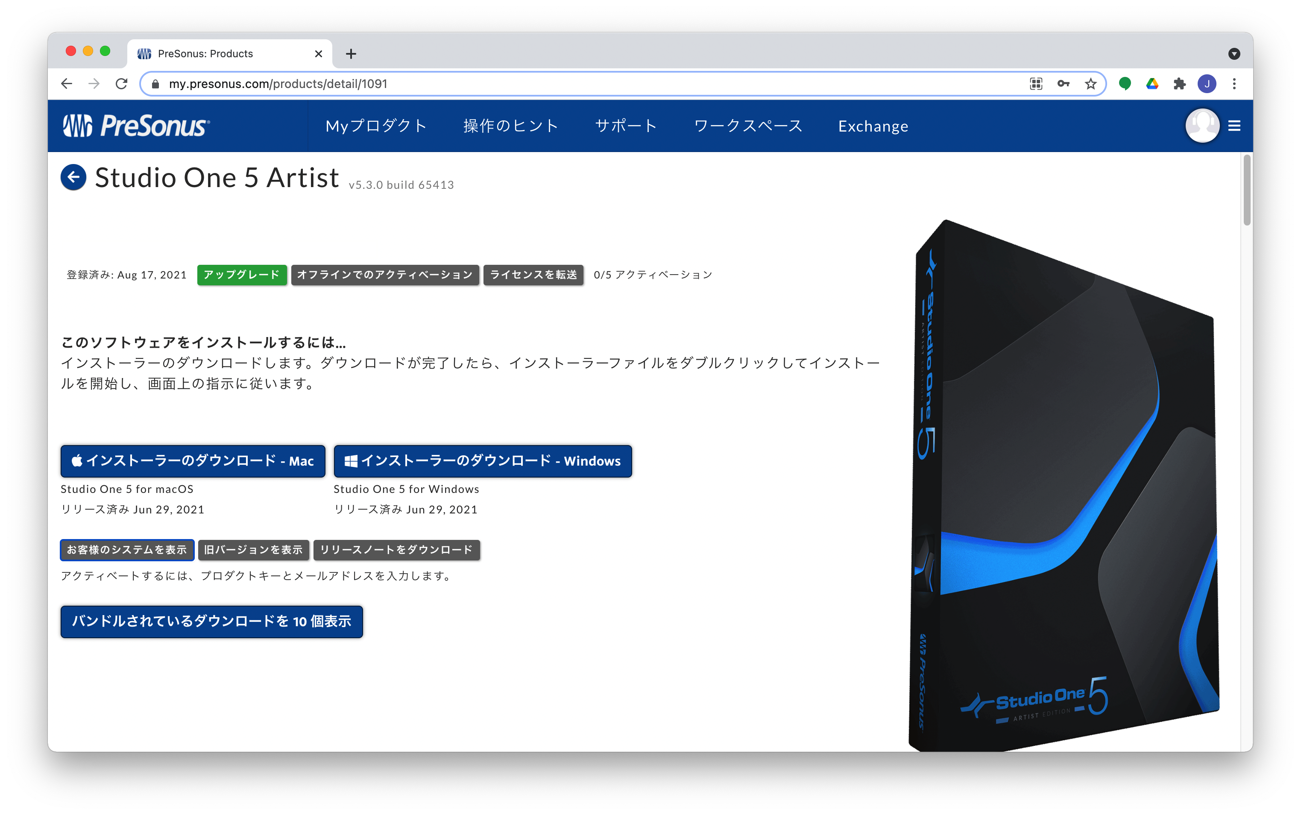Click the 0/5 アクティベーション text
This screenshot has height=815, width=1301.
653,275
